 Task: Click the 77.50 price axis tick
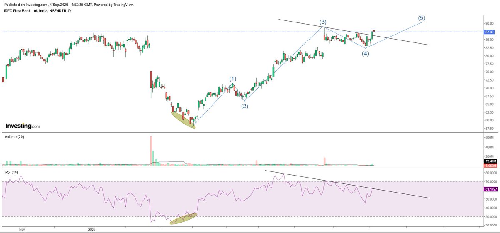pyautogui.click(x=489, y=64)
